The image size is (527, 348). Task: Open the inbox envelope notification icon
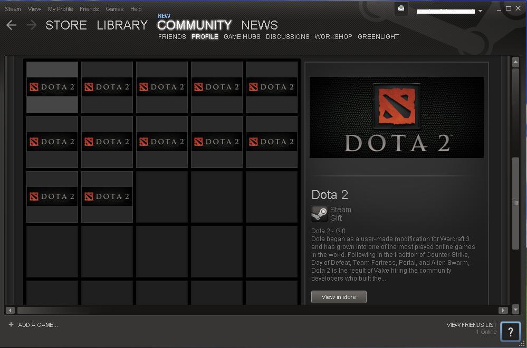pos(401,8)
